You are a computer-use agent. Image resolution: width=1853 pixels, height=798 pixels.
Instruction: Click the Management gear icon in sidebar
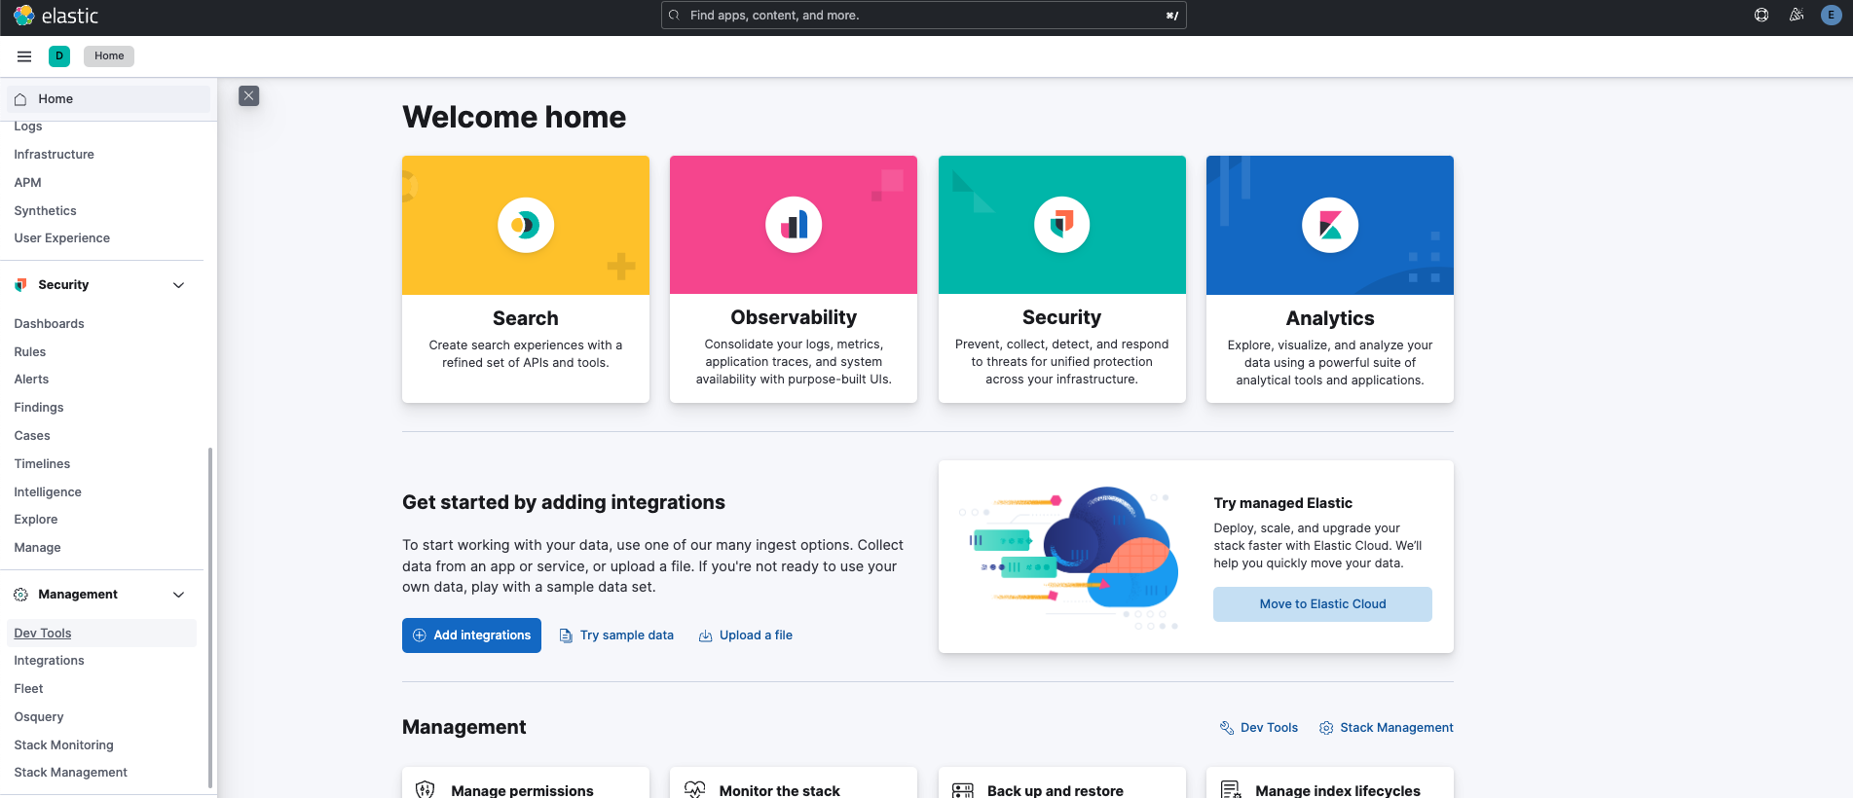click(20, 595)
